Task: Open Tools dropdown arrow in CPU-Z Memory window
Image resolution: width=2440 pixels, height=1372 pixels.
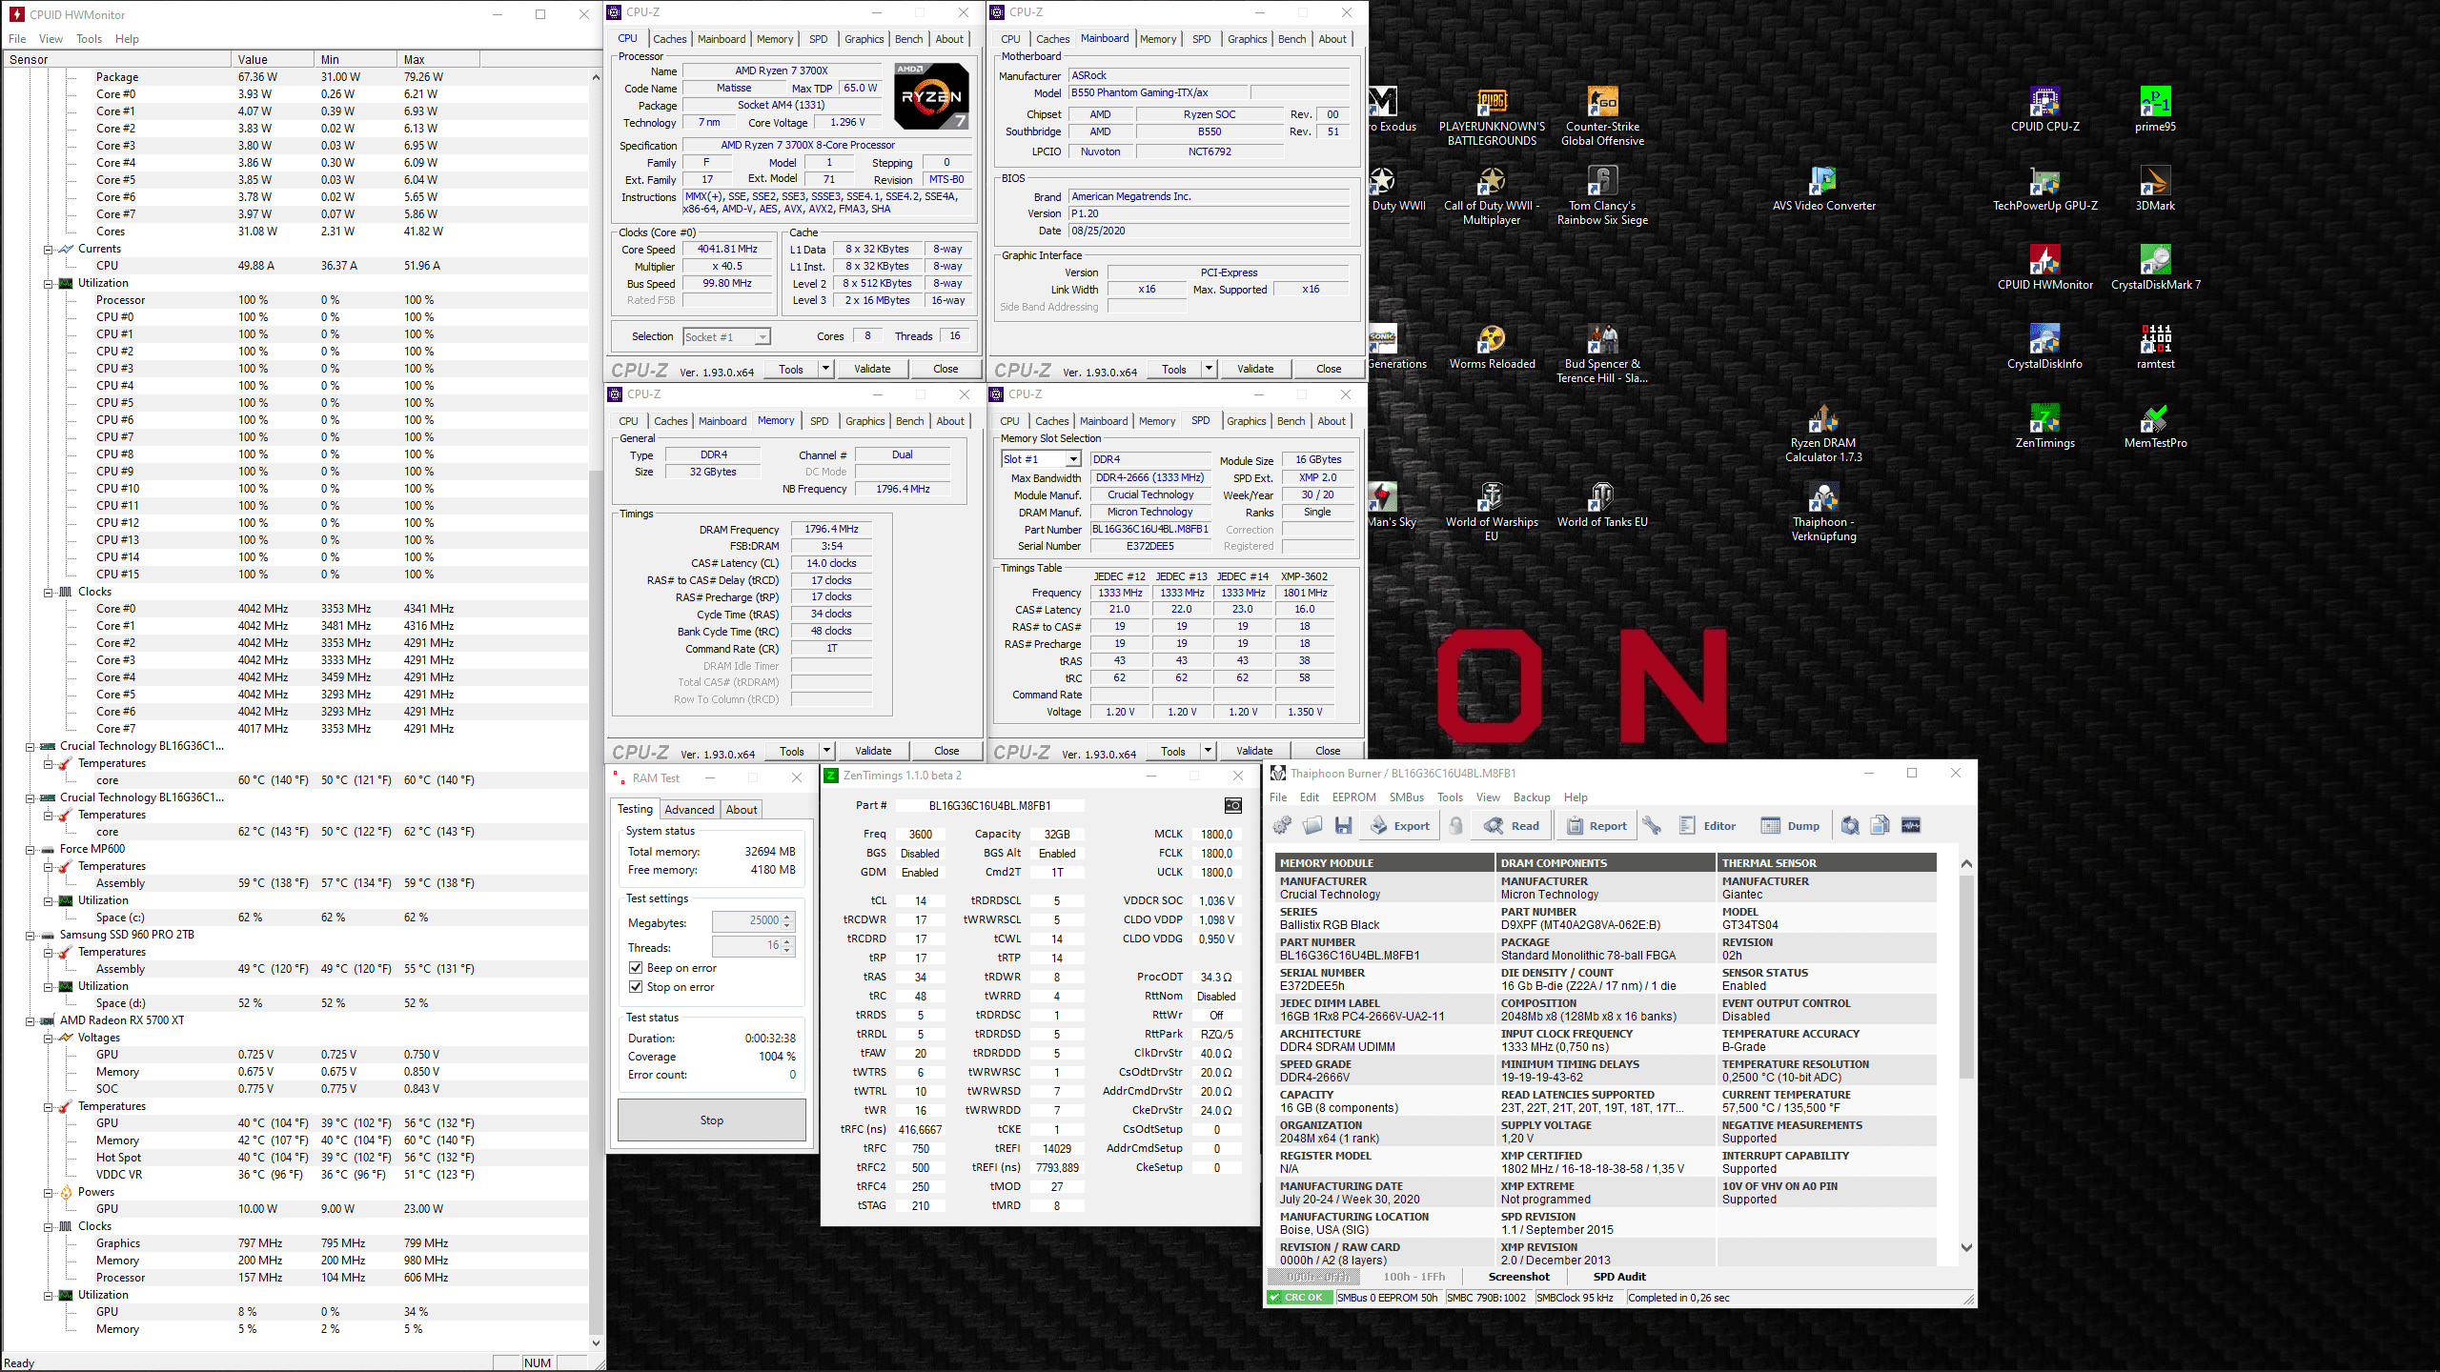Action: click(826, 751)
